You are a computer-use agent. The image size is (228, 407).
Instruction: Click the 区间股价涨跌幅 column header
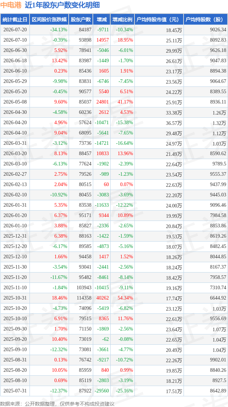49,20
